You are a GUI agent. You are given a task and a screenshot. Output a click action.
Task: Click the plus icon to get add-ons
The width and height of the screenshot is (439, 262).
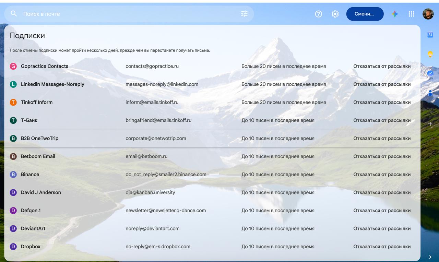(x=430, y=124)
